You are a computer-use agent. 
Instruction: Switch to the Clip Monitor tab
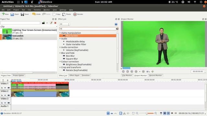pyautogui.click(x=127, y=75)
